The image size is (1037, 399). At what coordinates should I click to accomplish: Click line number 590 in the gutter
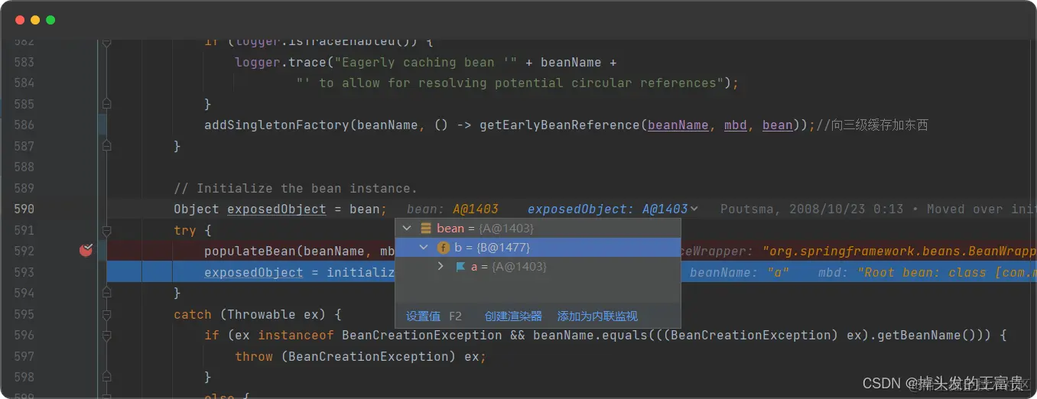(x=24, y=209)
